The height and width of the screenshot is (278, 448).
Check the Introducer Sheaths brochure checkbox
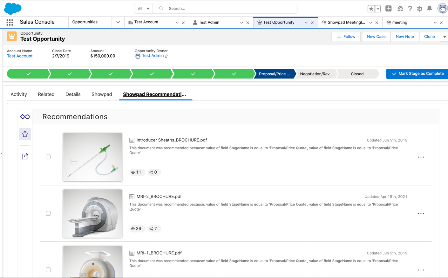48,157
